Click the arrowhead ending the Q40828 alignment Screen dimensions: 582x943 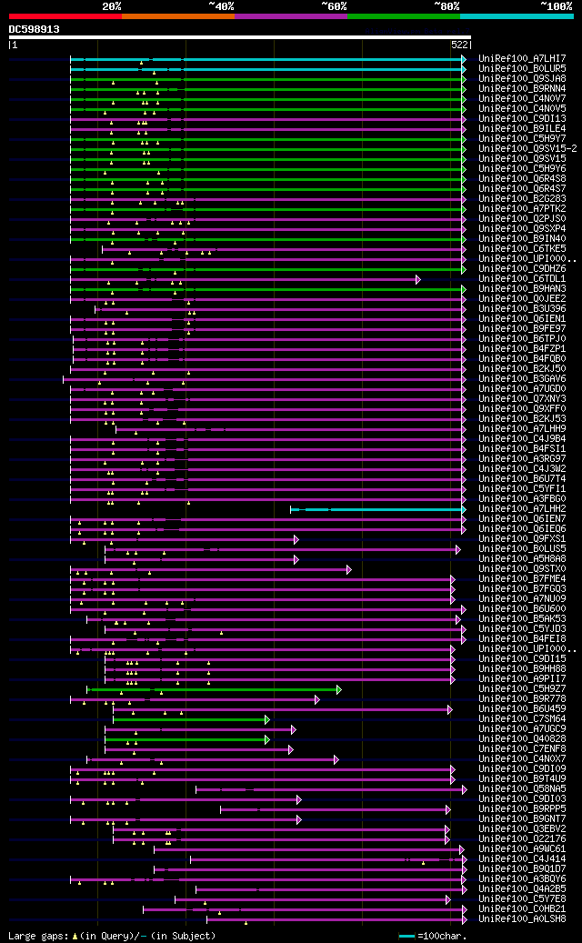(267, 740)
